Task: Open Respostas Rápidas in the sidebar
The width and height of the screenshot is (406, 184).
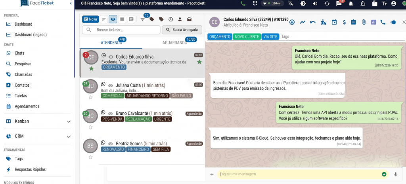Action: pyautogui.click(x=30, y=169)
